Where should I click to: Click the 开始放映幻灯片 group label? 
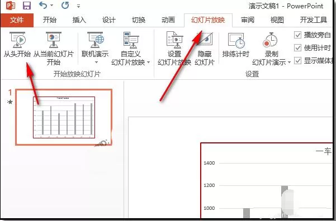77,74
